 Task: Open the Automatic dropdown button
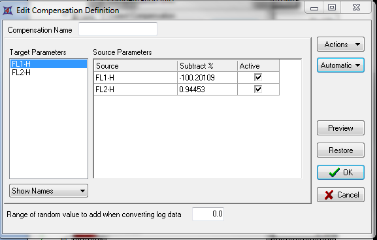point(340,65)
